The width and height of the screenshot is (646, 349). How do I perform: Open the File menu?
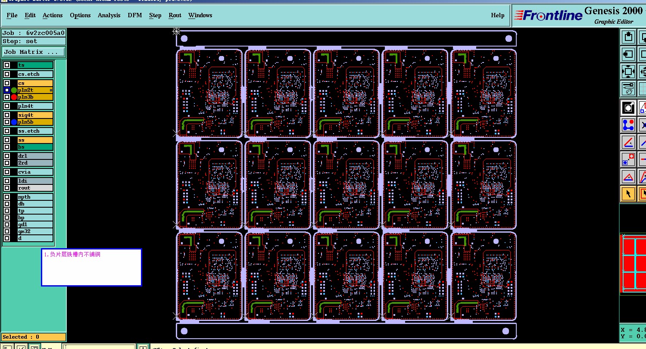point(12,15)
